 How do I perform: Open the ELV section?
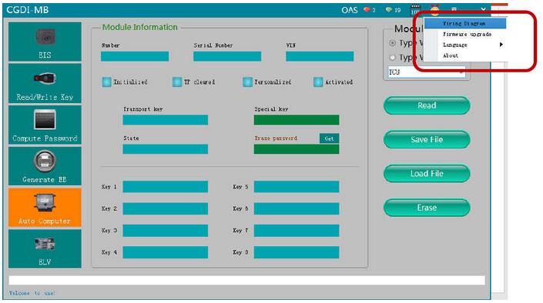(45, 248)
